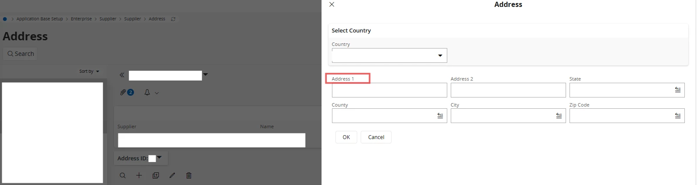Screen dimensions: 697x185
Task: Click the duplicate record icon
Action: click(156, 175)
